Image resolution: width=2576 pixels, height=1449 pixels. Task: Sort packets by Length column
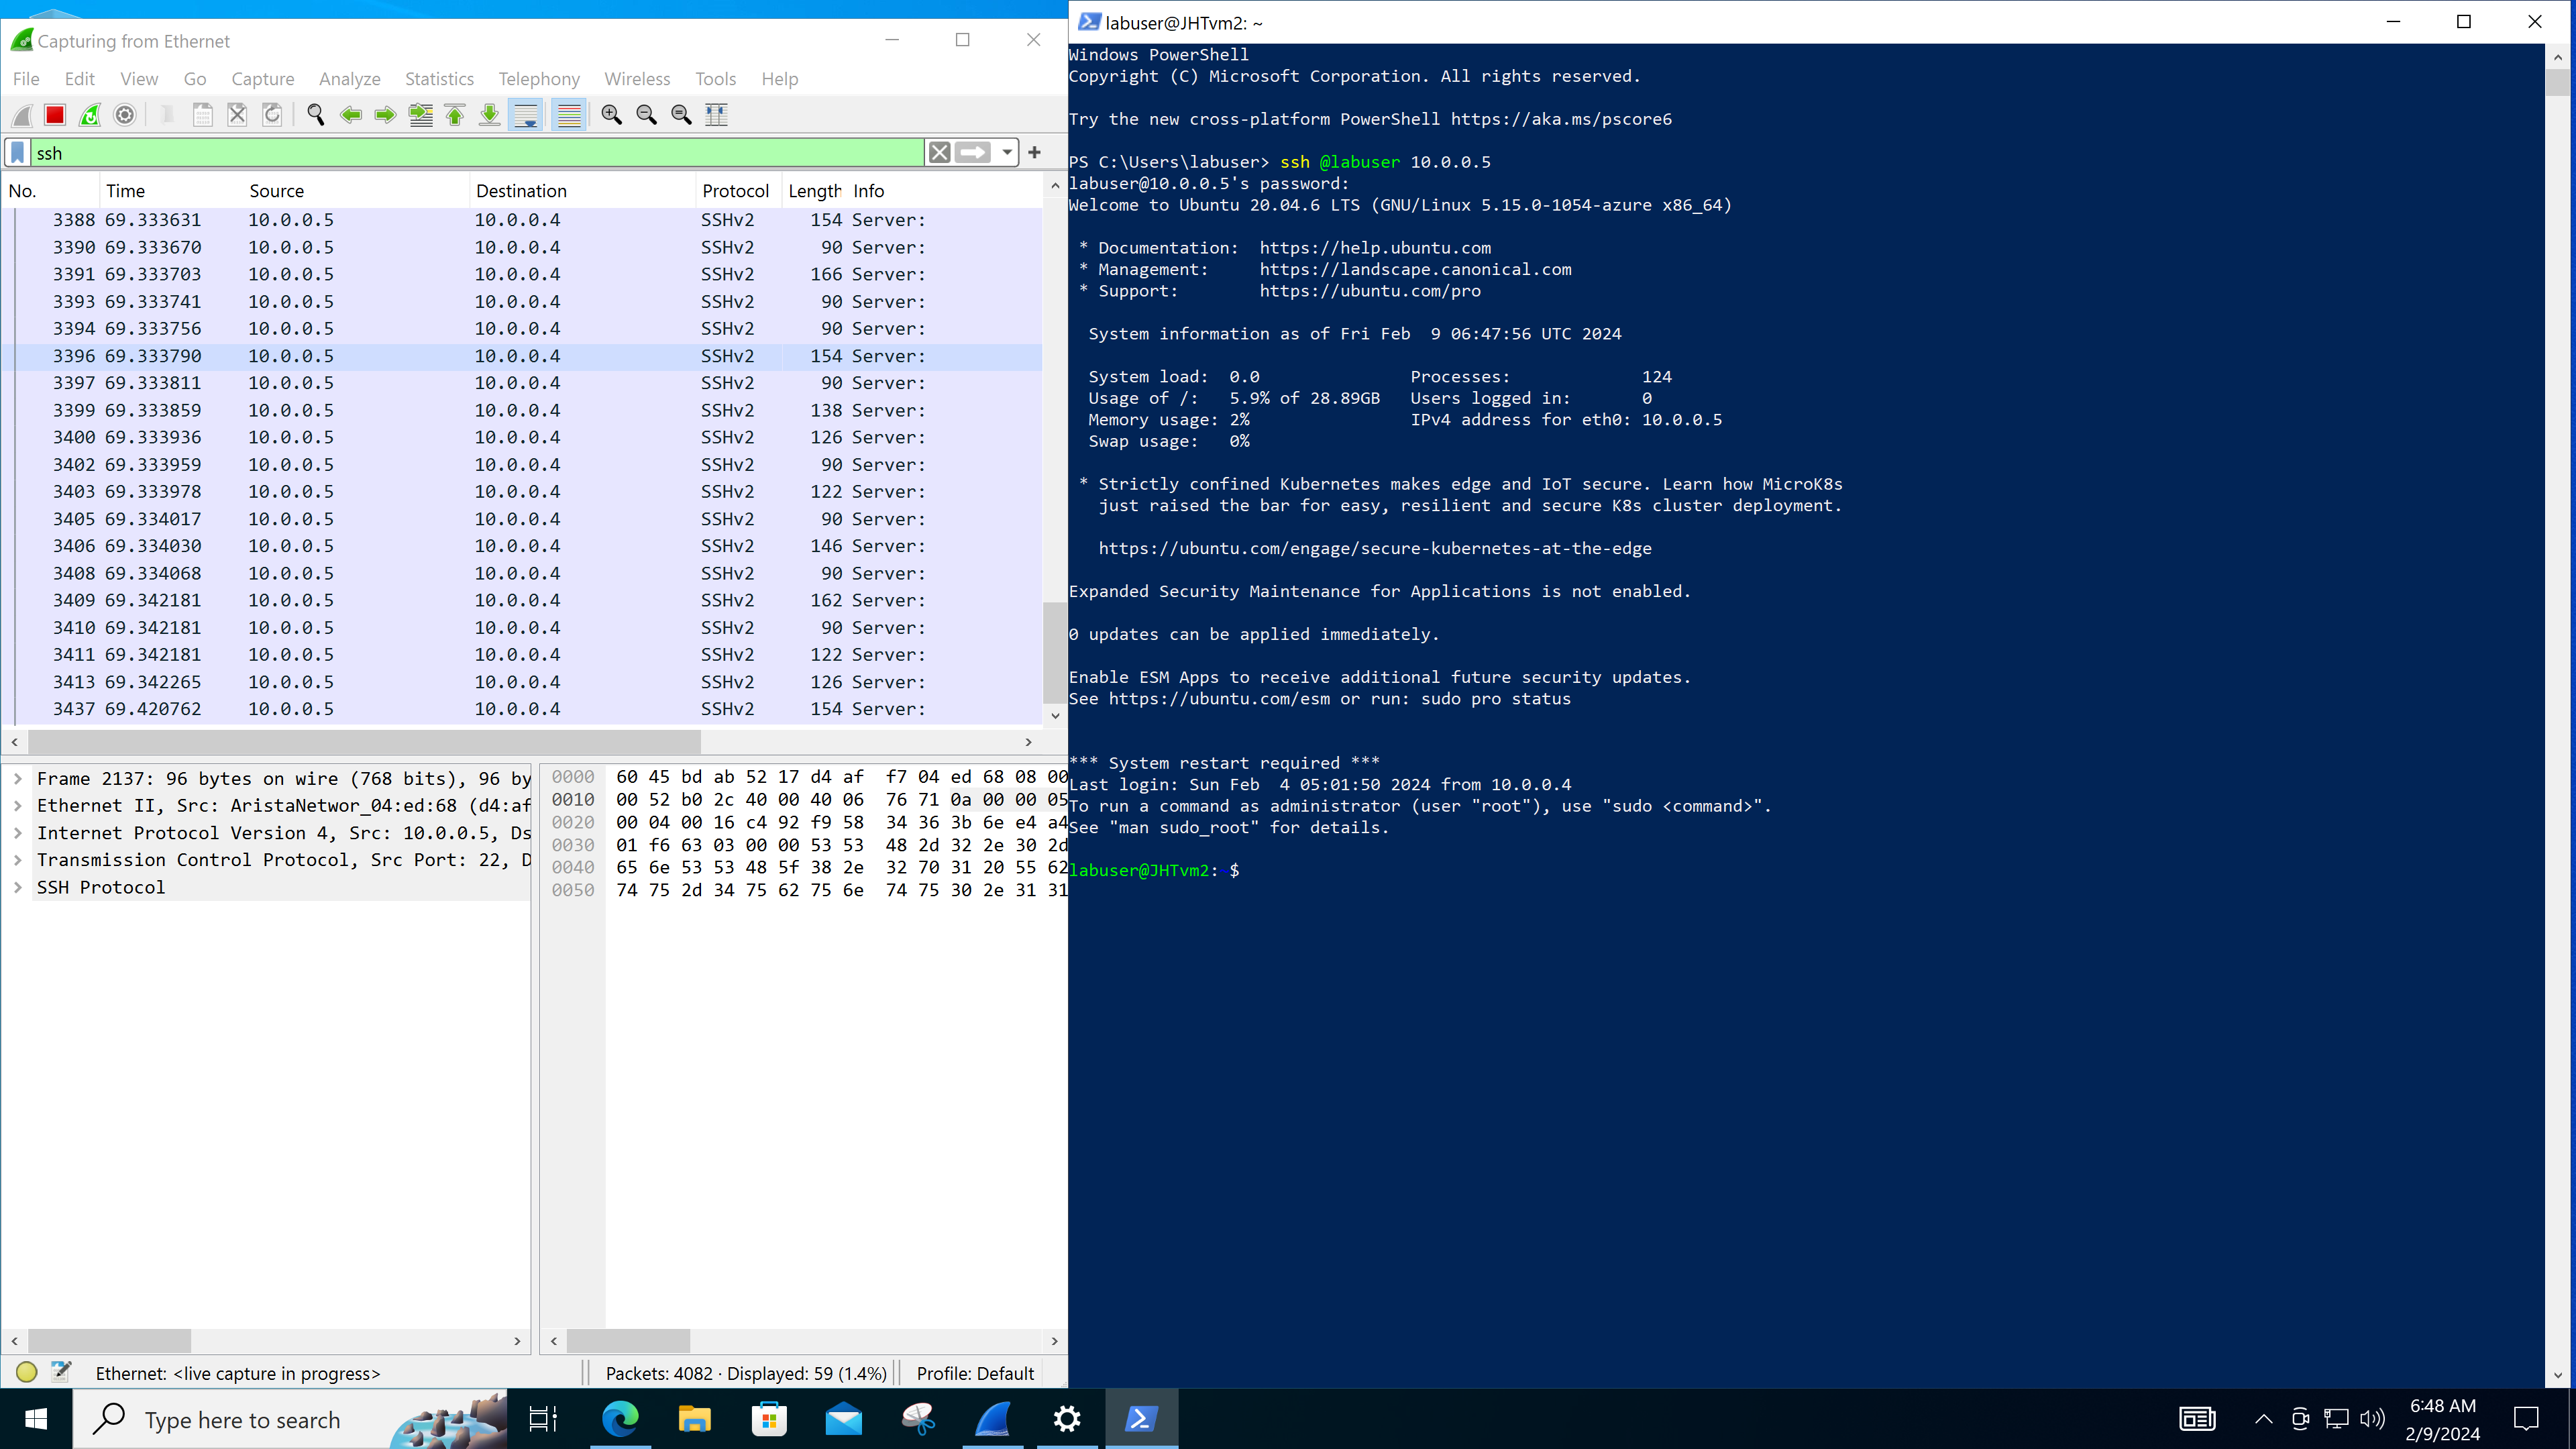click(814, 191)
